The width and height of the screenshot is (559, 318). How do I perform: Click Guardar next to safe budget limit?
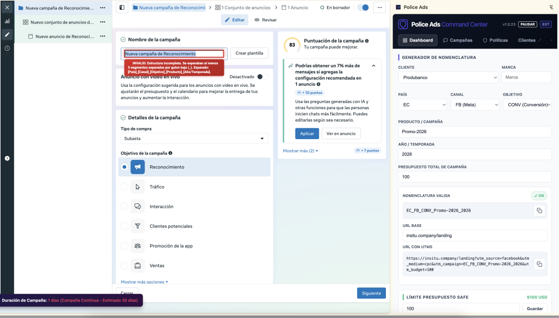[x=535, y=308]
